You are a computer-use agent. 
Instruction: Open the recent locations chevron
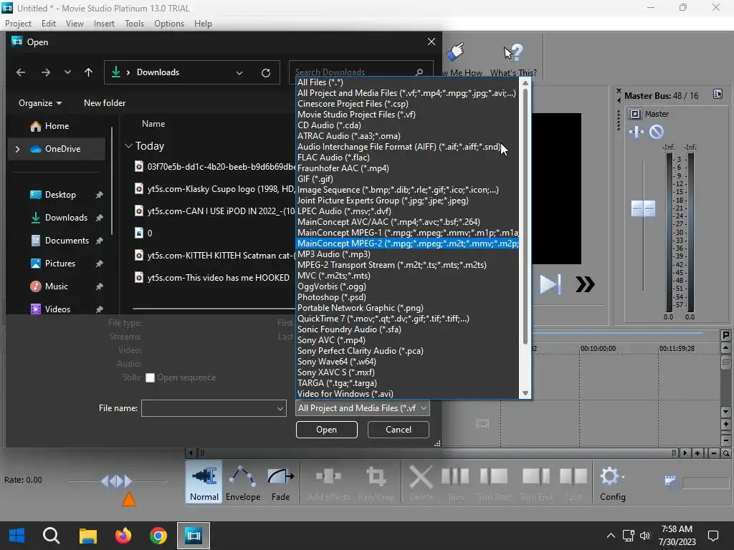pos(67,72)
